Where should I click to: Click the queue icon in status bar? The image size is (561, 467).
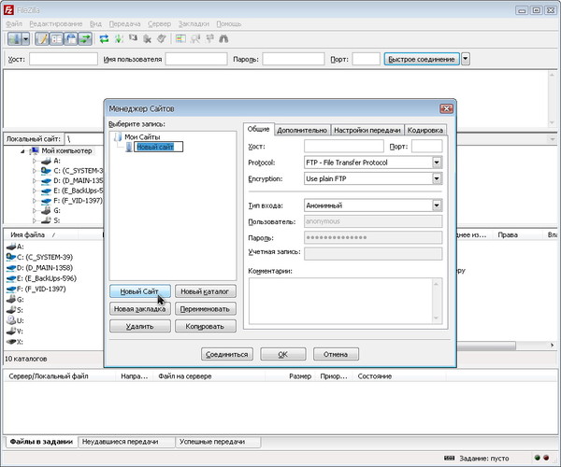tap(449, 458)
